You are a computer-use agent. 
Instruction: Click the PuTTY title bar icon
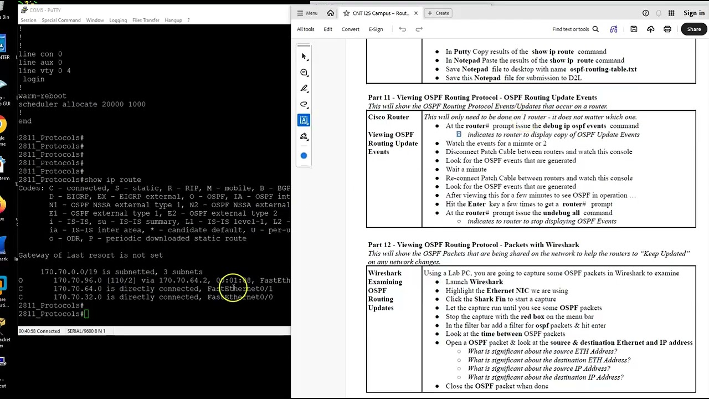pos(24,10)
